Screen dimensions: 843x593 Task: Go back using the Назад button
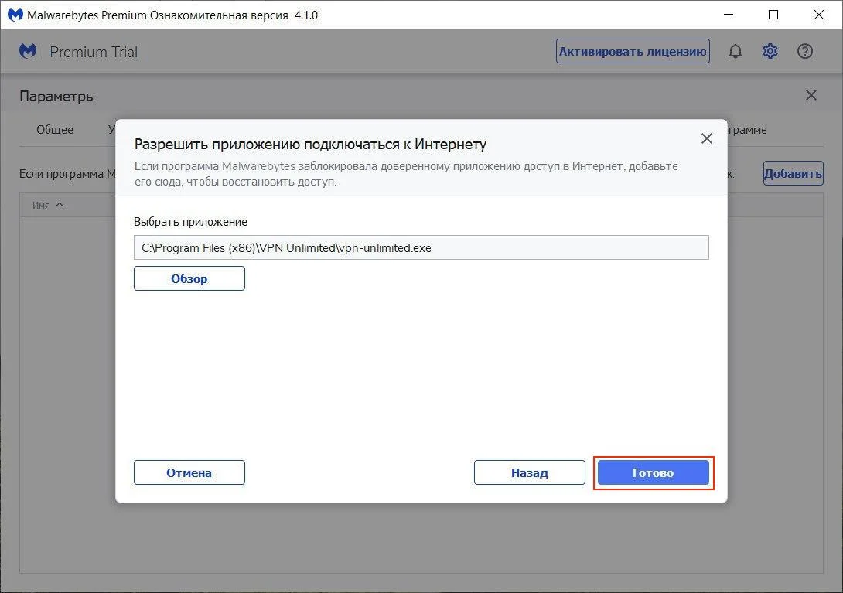point(529,472)
